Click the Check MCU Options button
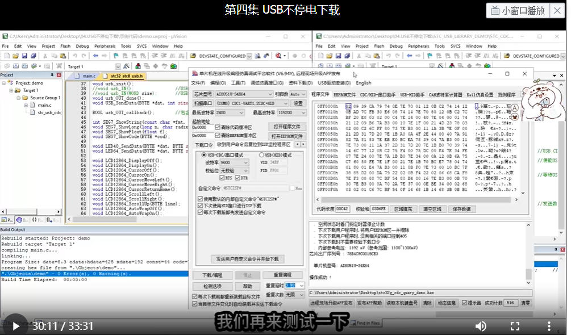 pos(212,286)
